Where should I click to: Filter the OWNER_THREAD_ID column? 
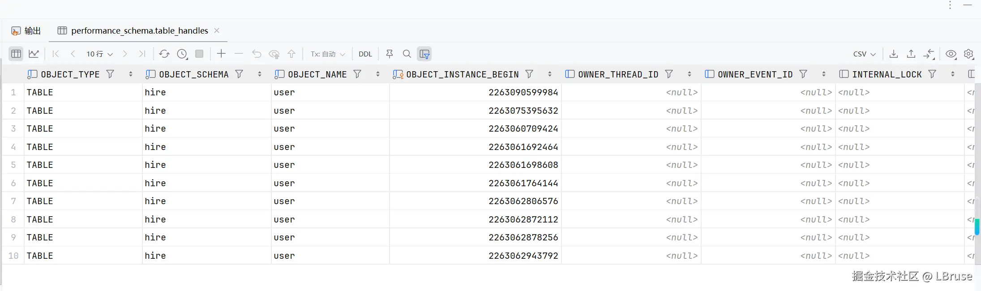(669, 74)
